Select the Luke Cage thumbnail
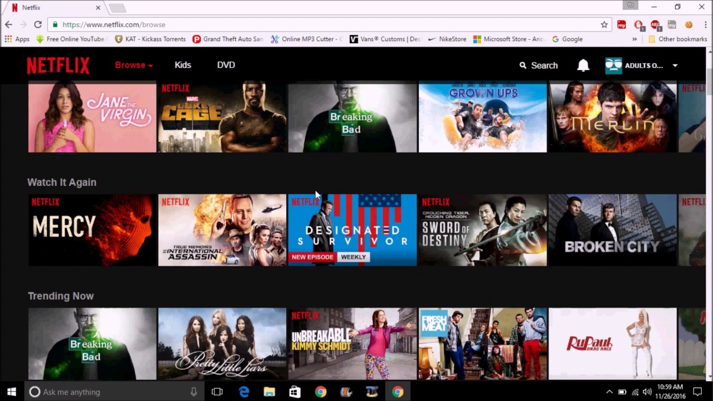 point(222,117)
